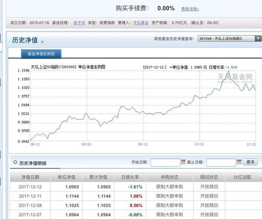Image resolution: width=262 pixels, height=219 pixels.
Task: Select the 2017-12-07 date cell
Action: [30, 215]
